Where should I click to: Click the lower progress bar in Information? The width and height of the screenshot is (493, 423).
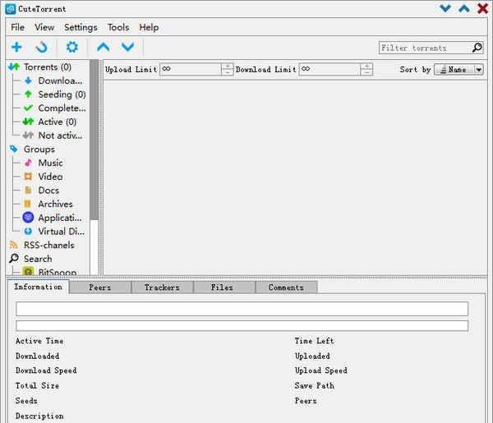click(242, 325)
